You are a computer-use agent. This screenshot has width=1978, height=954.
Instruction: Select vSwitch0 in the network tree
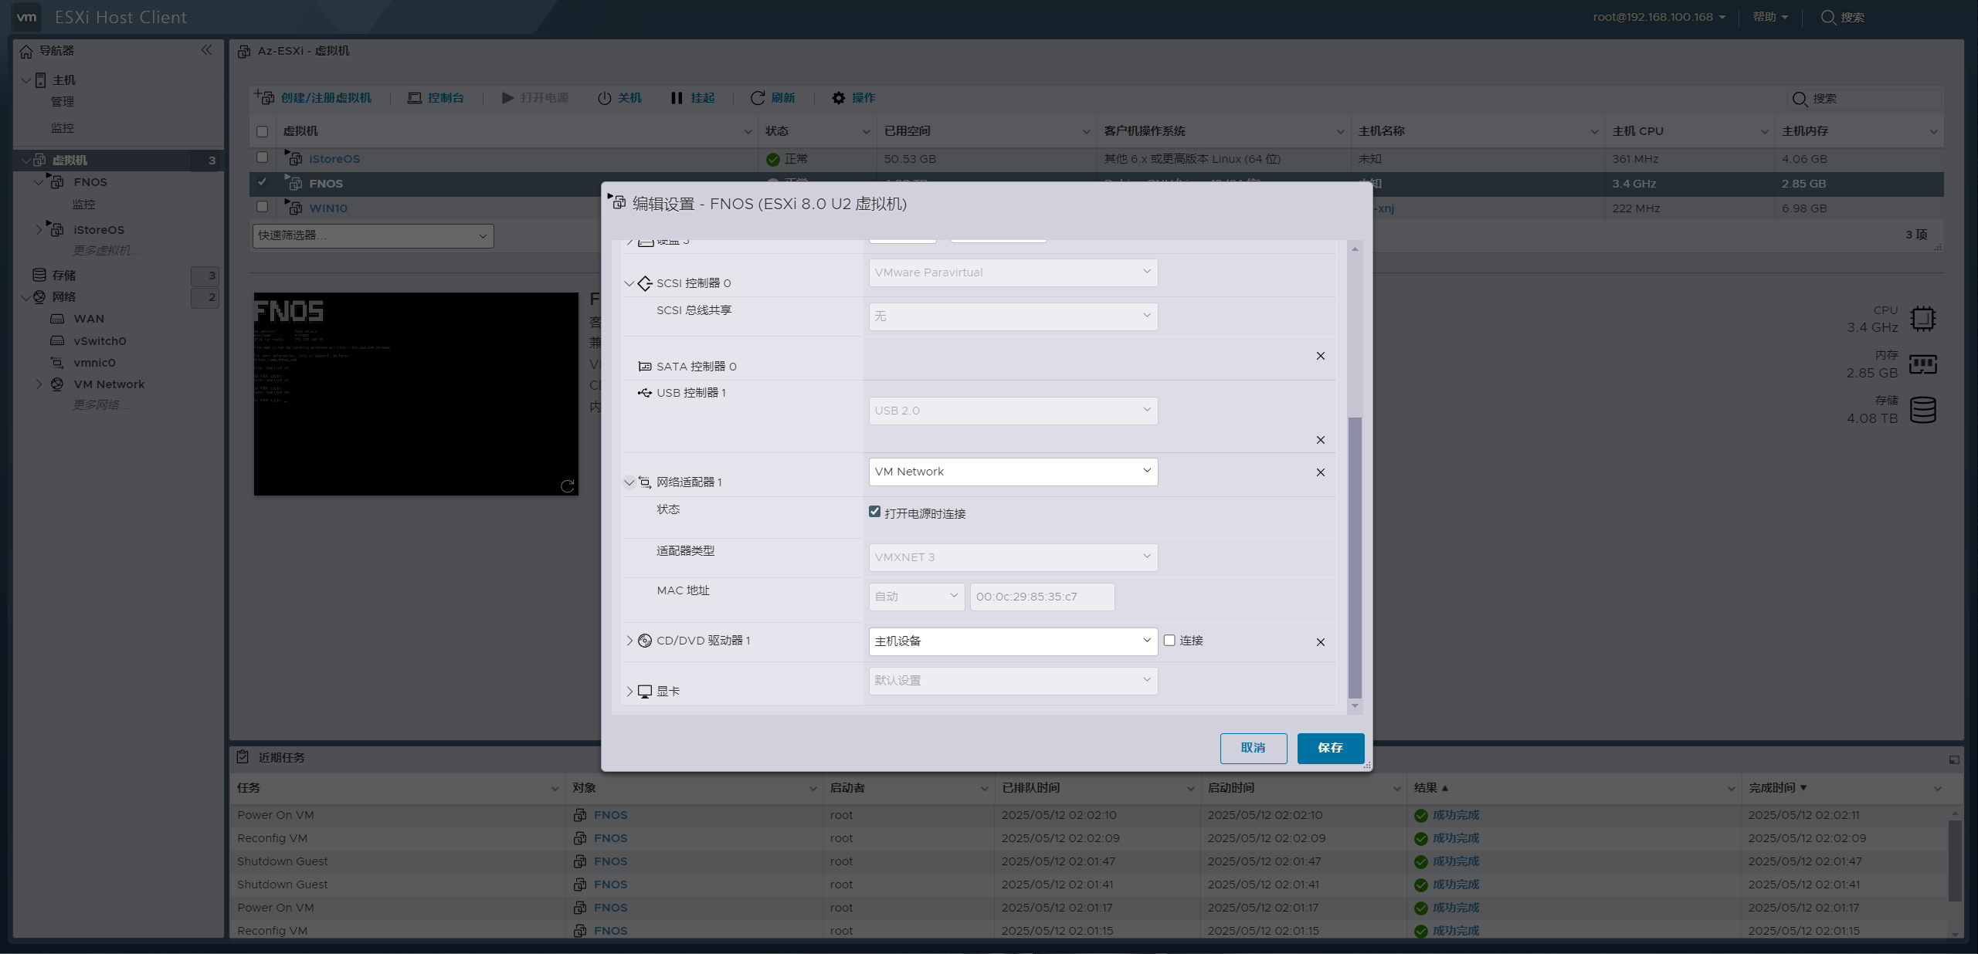coord(100,341)
